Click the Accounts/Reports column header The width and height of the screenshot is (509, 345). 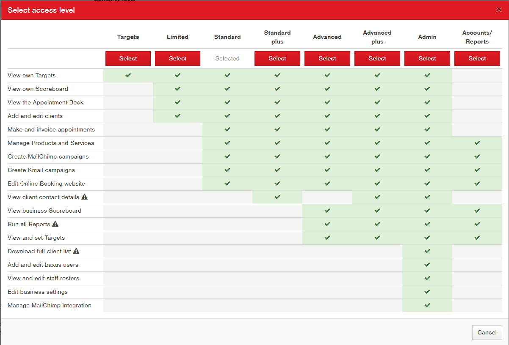click(x=477, y=37)
